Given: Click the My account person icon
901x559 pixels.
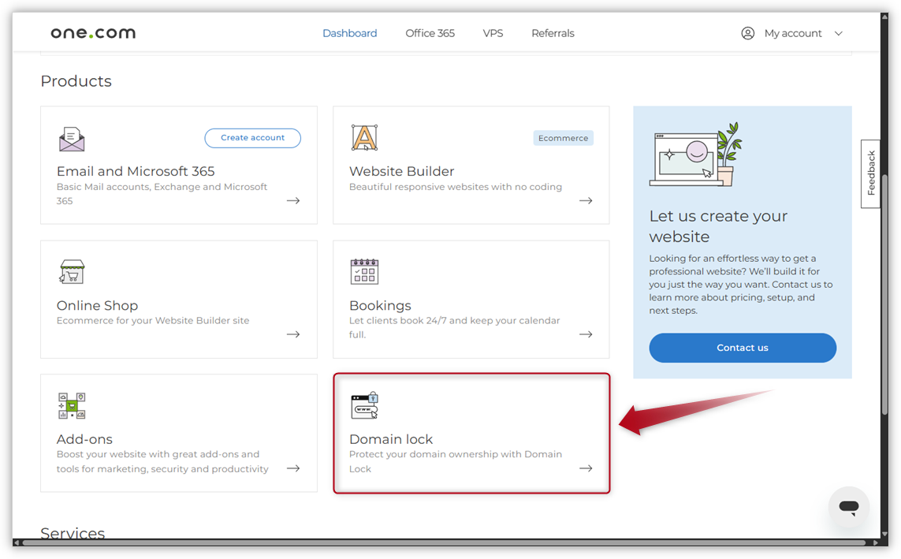Looking at the screenshot, I should coord(747,33).
